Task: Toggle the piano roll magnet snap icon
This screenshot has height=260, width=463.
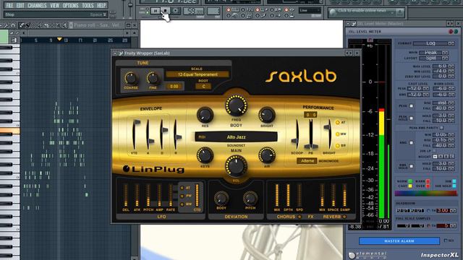Action: point(13,25)
